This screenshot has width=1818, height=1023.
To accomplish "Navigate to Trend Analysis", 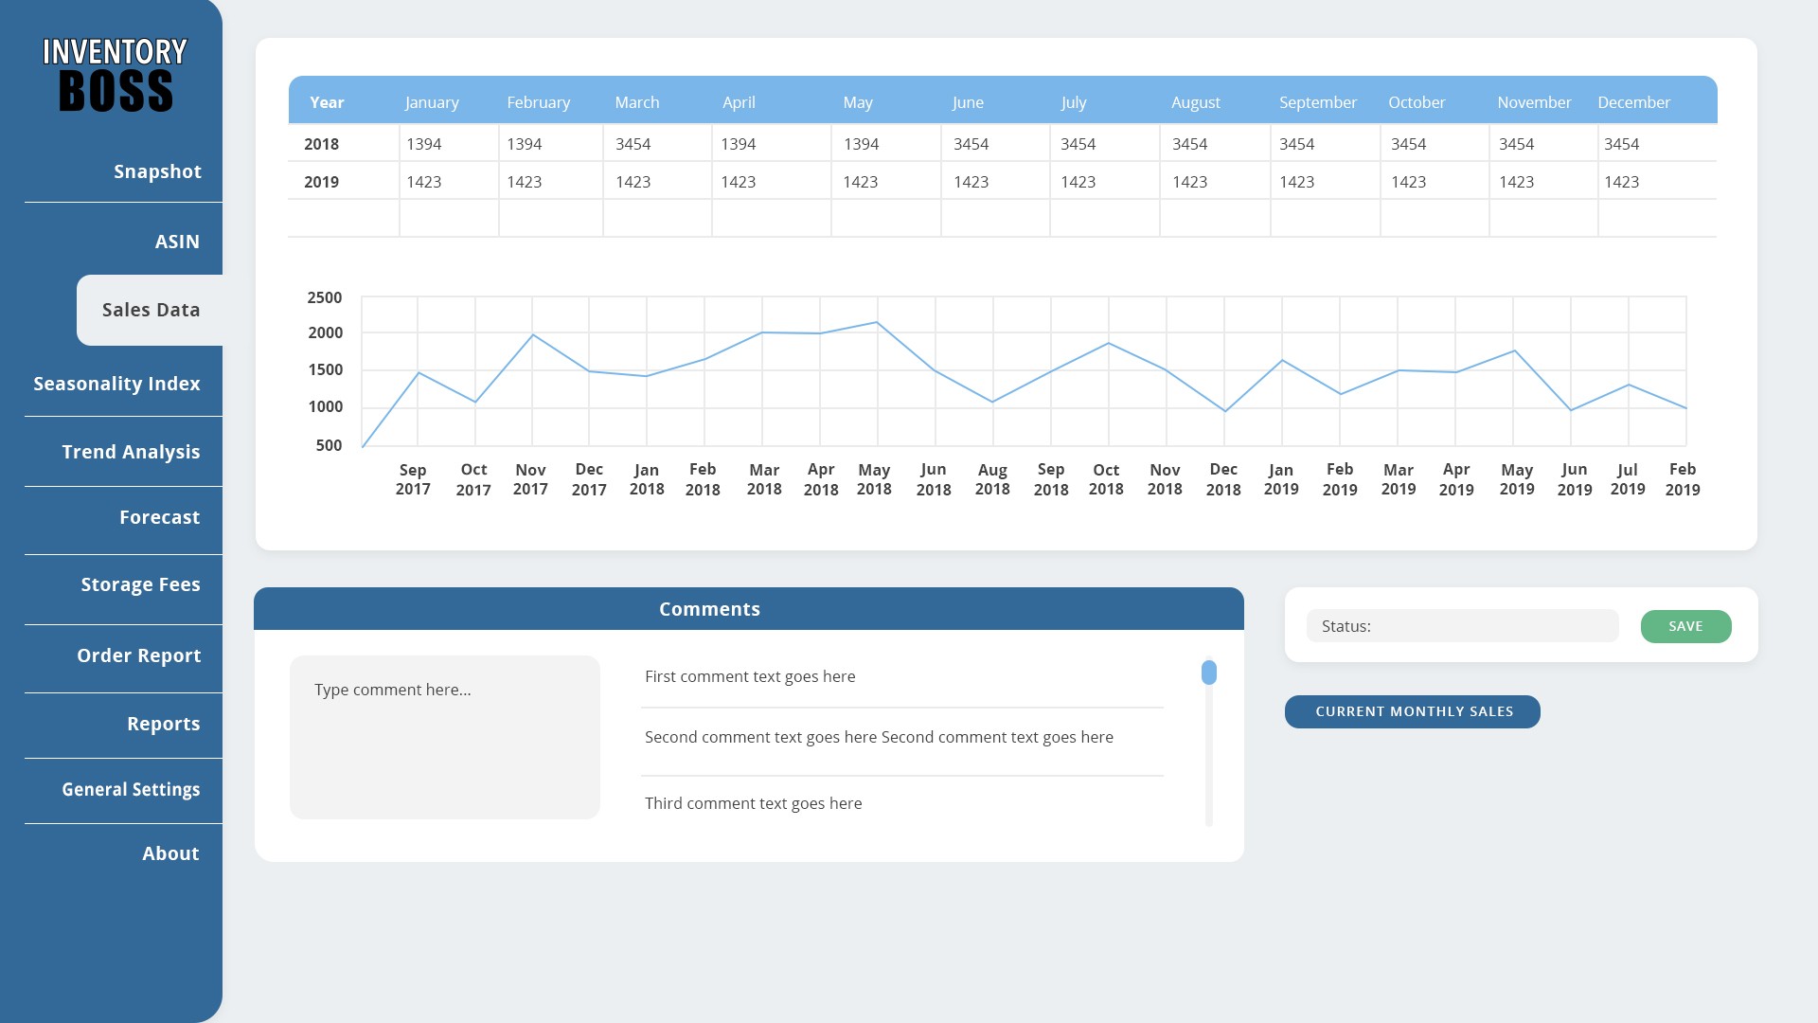I will click(x=131, y=452).
